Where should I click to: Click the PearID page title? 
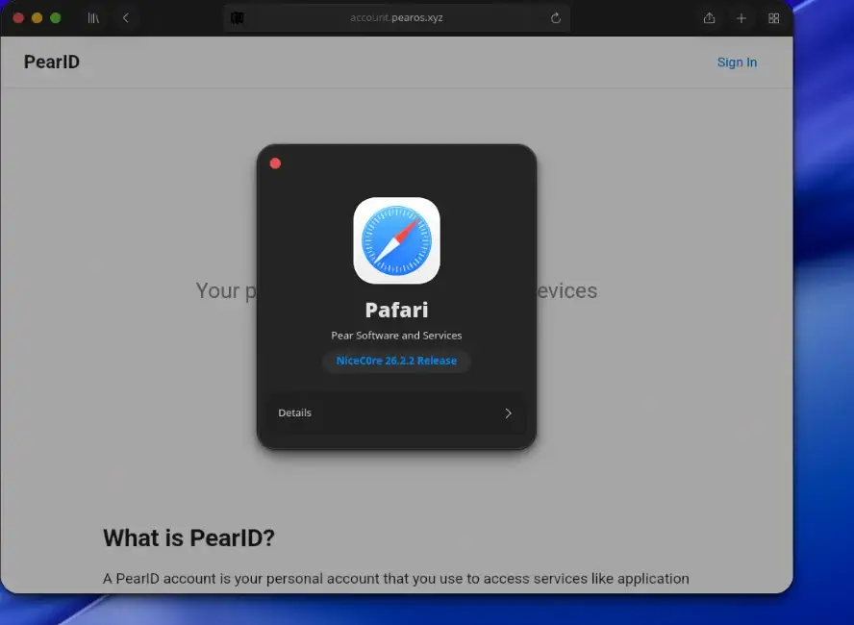pos(52,62)
